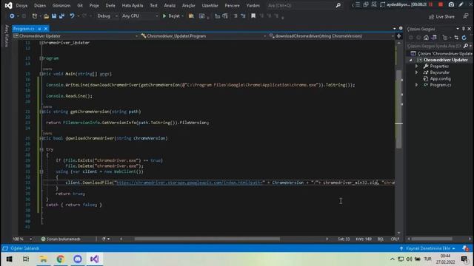Click the notifications bell in status bar
474x266 pixels.
465,248
